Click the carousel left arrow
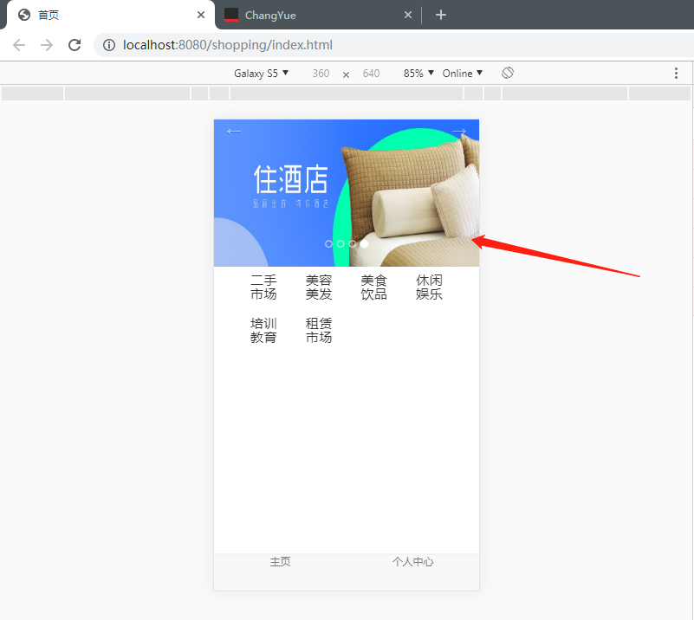The width and height of the screenshot is (694, 620). [x=233, y=132]
